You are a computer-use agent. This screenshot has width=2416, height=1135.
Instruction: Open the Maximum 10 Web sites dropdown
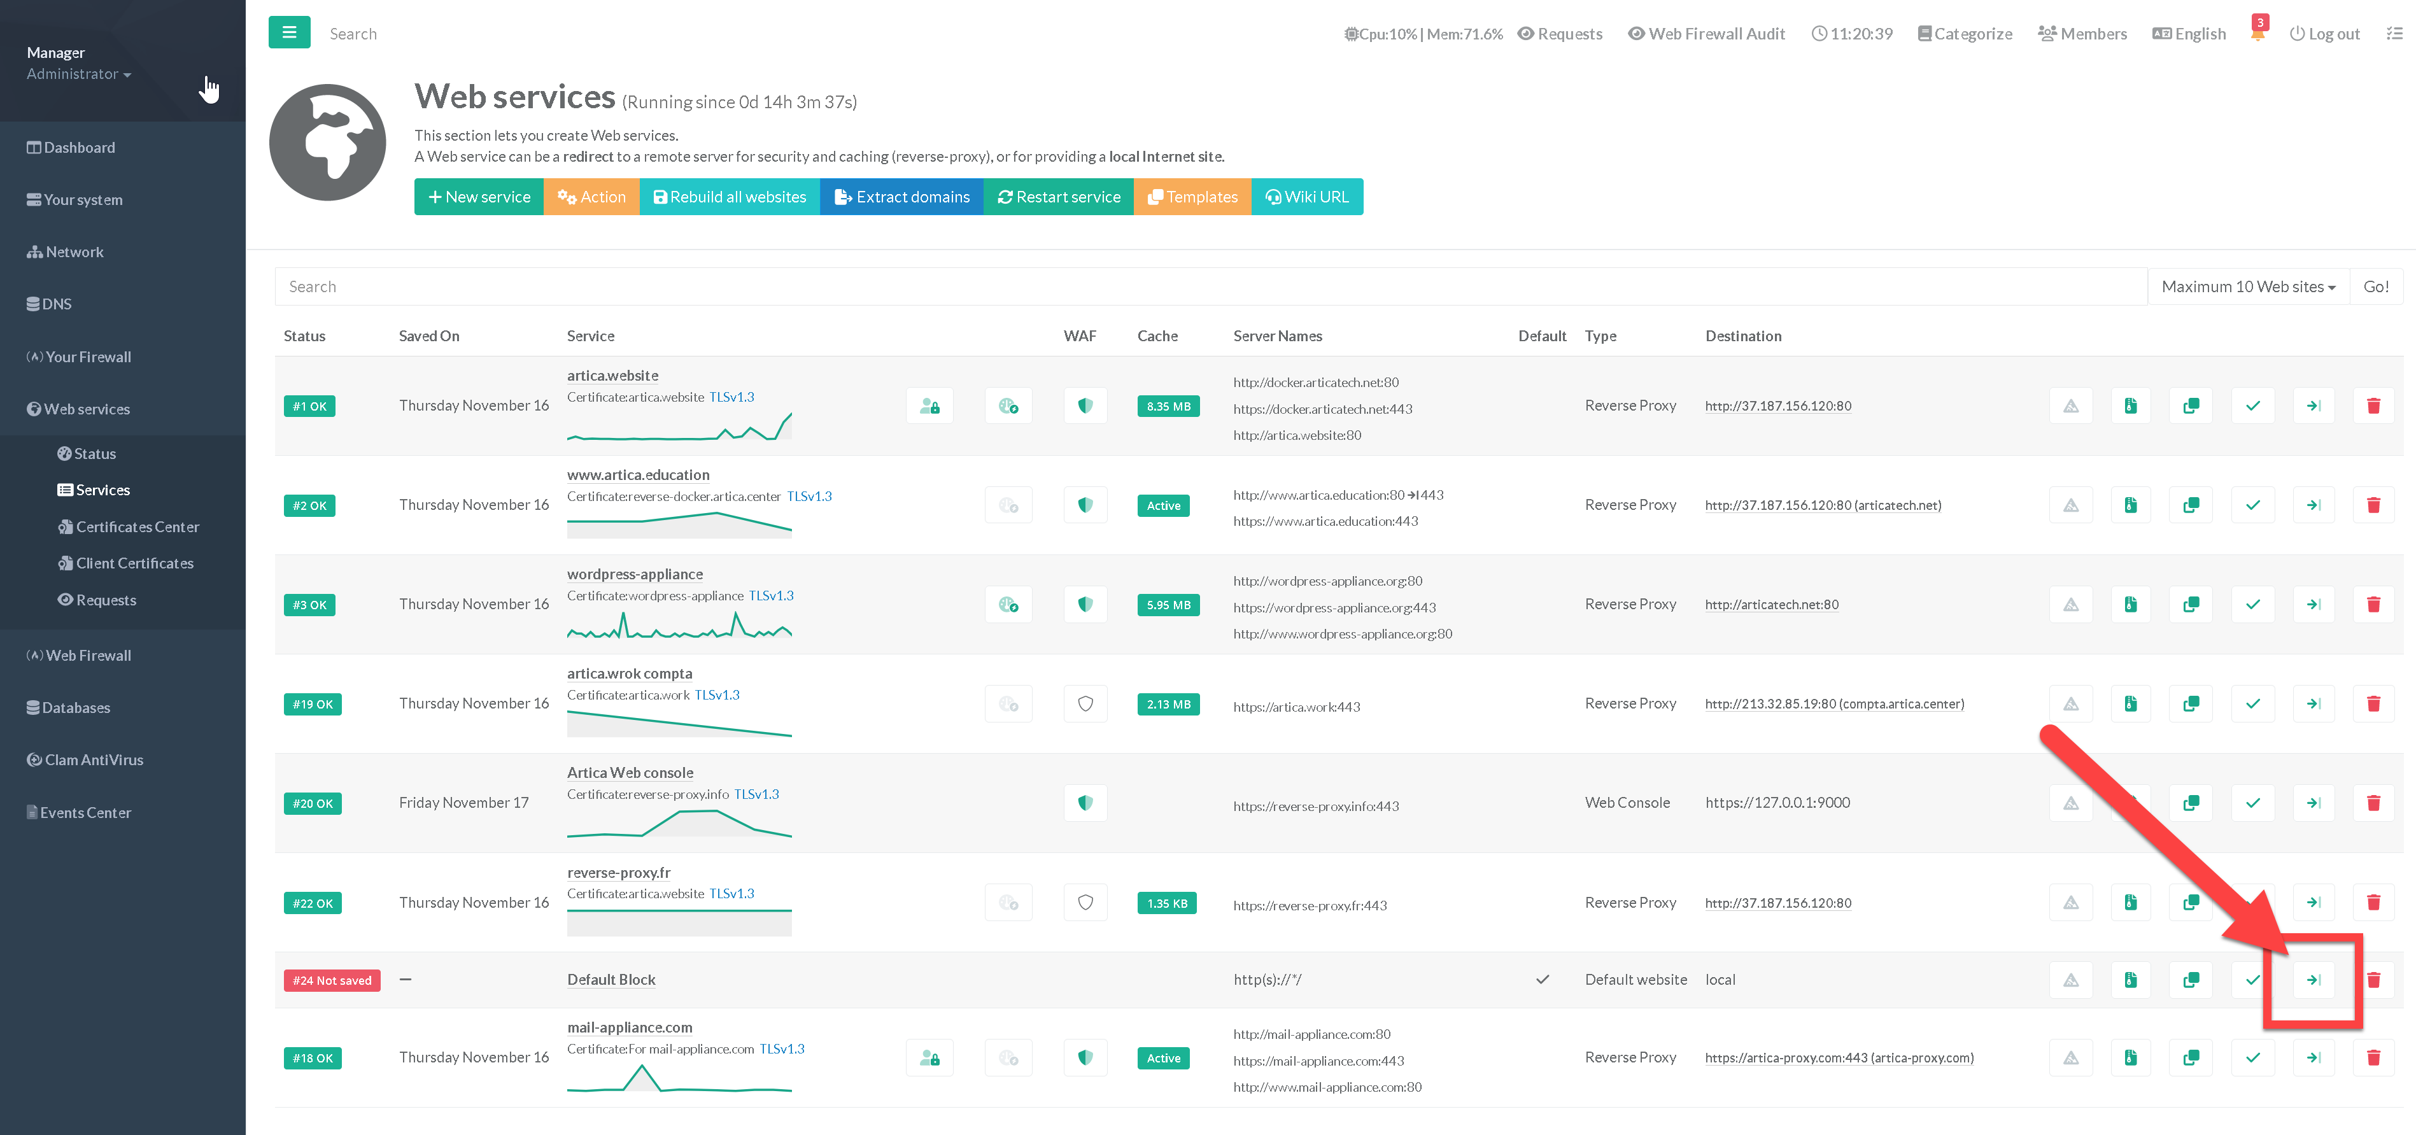2247,287
